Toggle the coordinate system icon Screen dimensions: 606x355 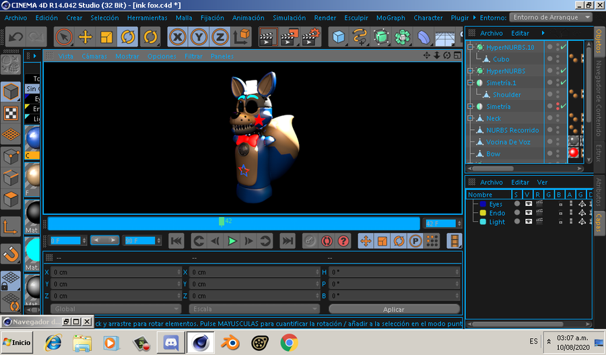(242, 37)
